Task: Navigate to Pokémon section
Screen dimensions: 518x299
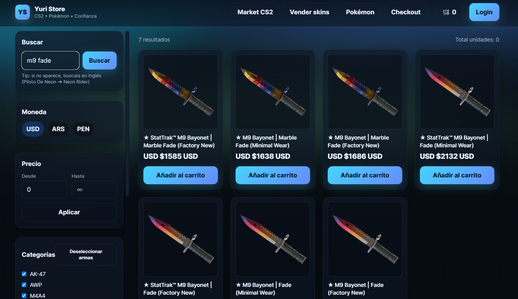Action: tap(360, 12)
